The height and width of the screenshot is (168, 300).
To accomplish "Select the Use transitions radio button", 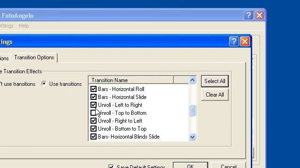I will [x=44, y=84].
